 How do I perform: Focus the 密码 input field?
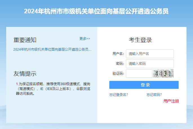(150, 64)
